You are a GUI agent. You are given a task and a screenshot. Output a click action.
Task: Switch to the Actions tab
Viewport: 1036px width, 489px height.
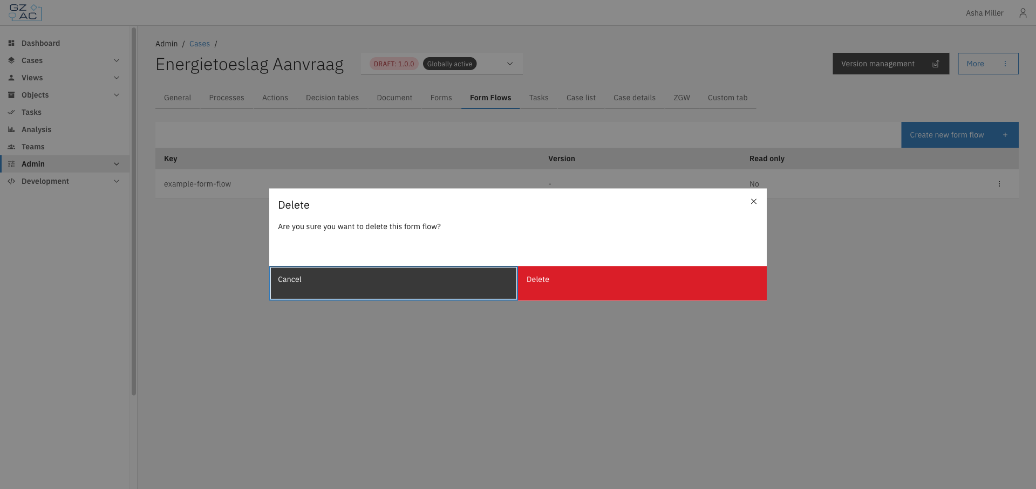tap(275, 98)
